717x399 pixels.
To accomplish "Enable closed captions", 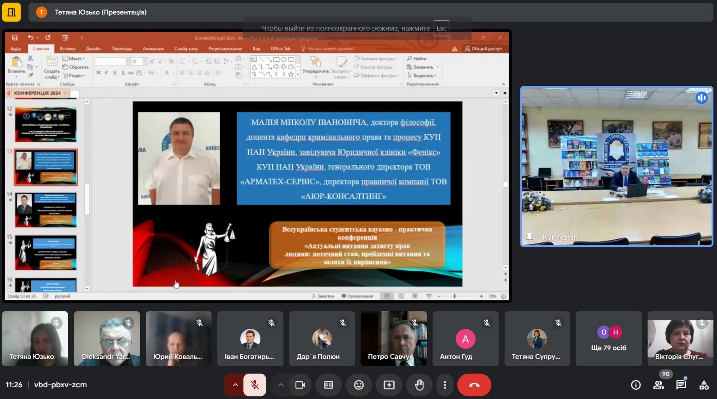I will (329, 385).
